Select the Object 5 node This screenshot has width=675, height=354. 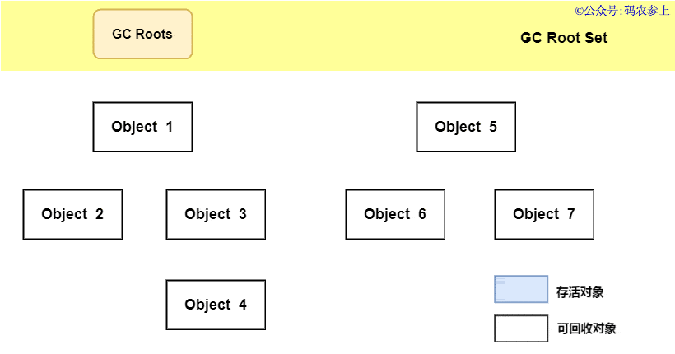[466, 127]
